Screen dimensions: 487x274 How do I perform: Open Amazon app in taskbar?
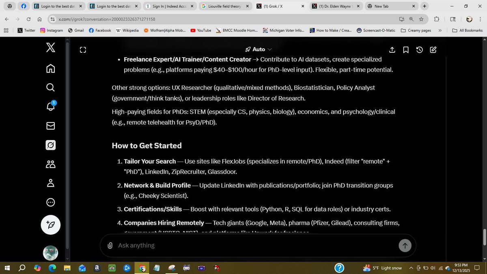97,268
